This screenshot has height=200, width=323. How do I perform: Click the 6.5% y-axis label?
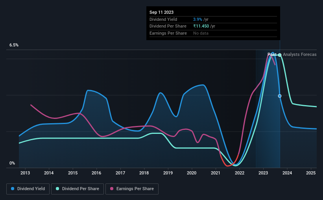pyautogui.click(x=14, y=45)
